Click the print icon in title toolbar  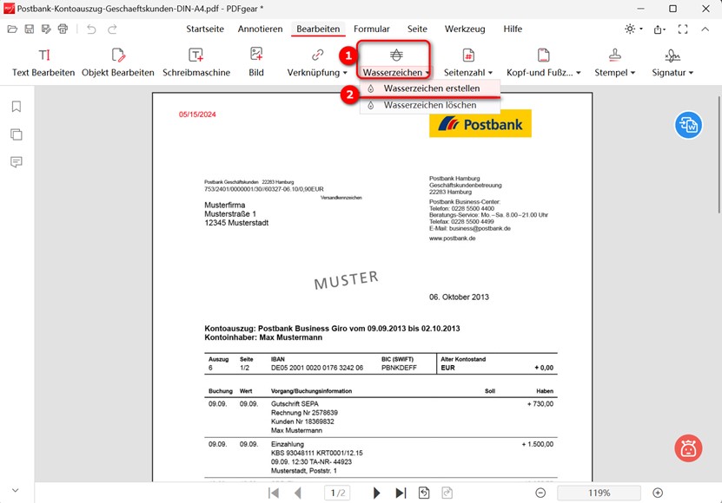(x=63, y=29)
